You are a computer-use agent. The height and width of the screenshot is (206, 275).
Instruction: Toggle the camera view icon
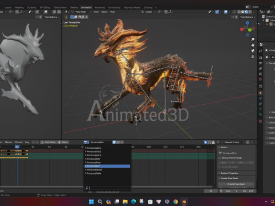[x=253, y=51]
